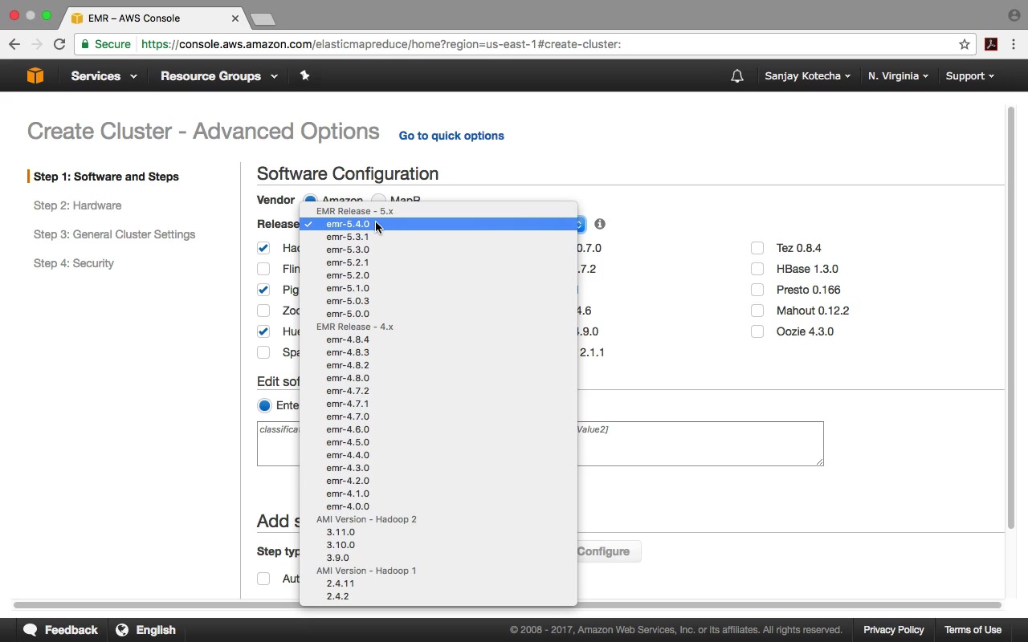
Task: Enable the Tez 0.8.4 checkbox
Action: (757, 248)
